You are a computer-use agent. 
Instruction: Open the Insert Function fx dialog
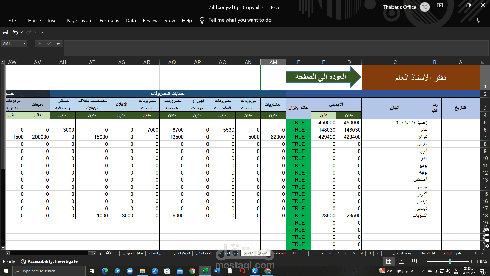[x=58, y=43]
